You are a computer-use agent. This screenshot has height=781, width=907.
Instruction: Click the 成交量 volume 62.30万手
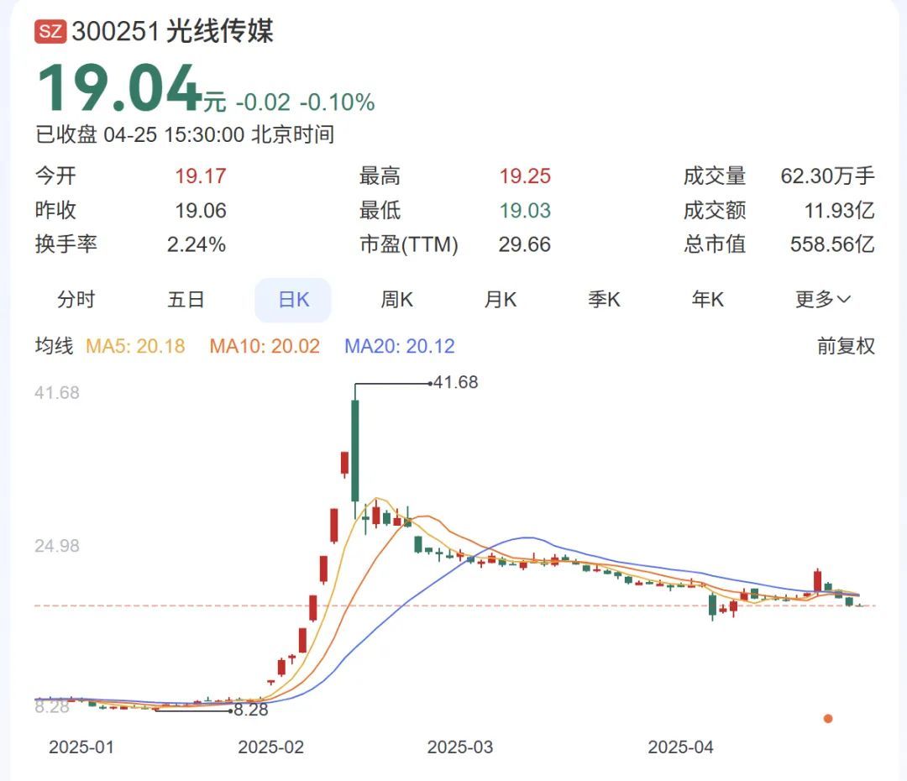[827, 176]
